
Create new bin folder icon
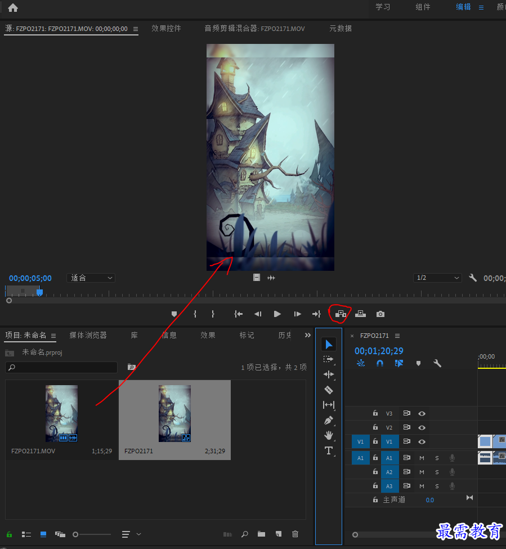pyautogui.click(x=261, y=534)
